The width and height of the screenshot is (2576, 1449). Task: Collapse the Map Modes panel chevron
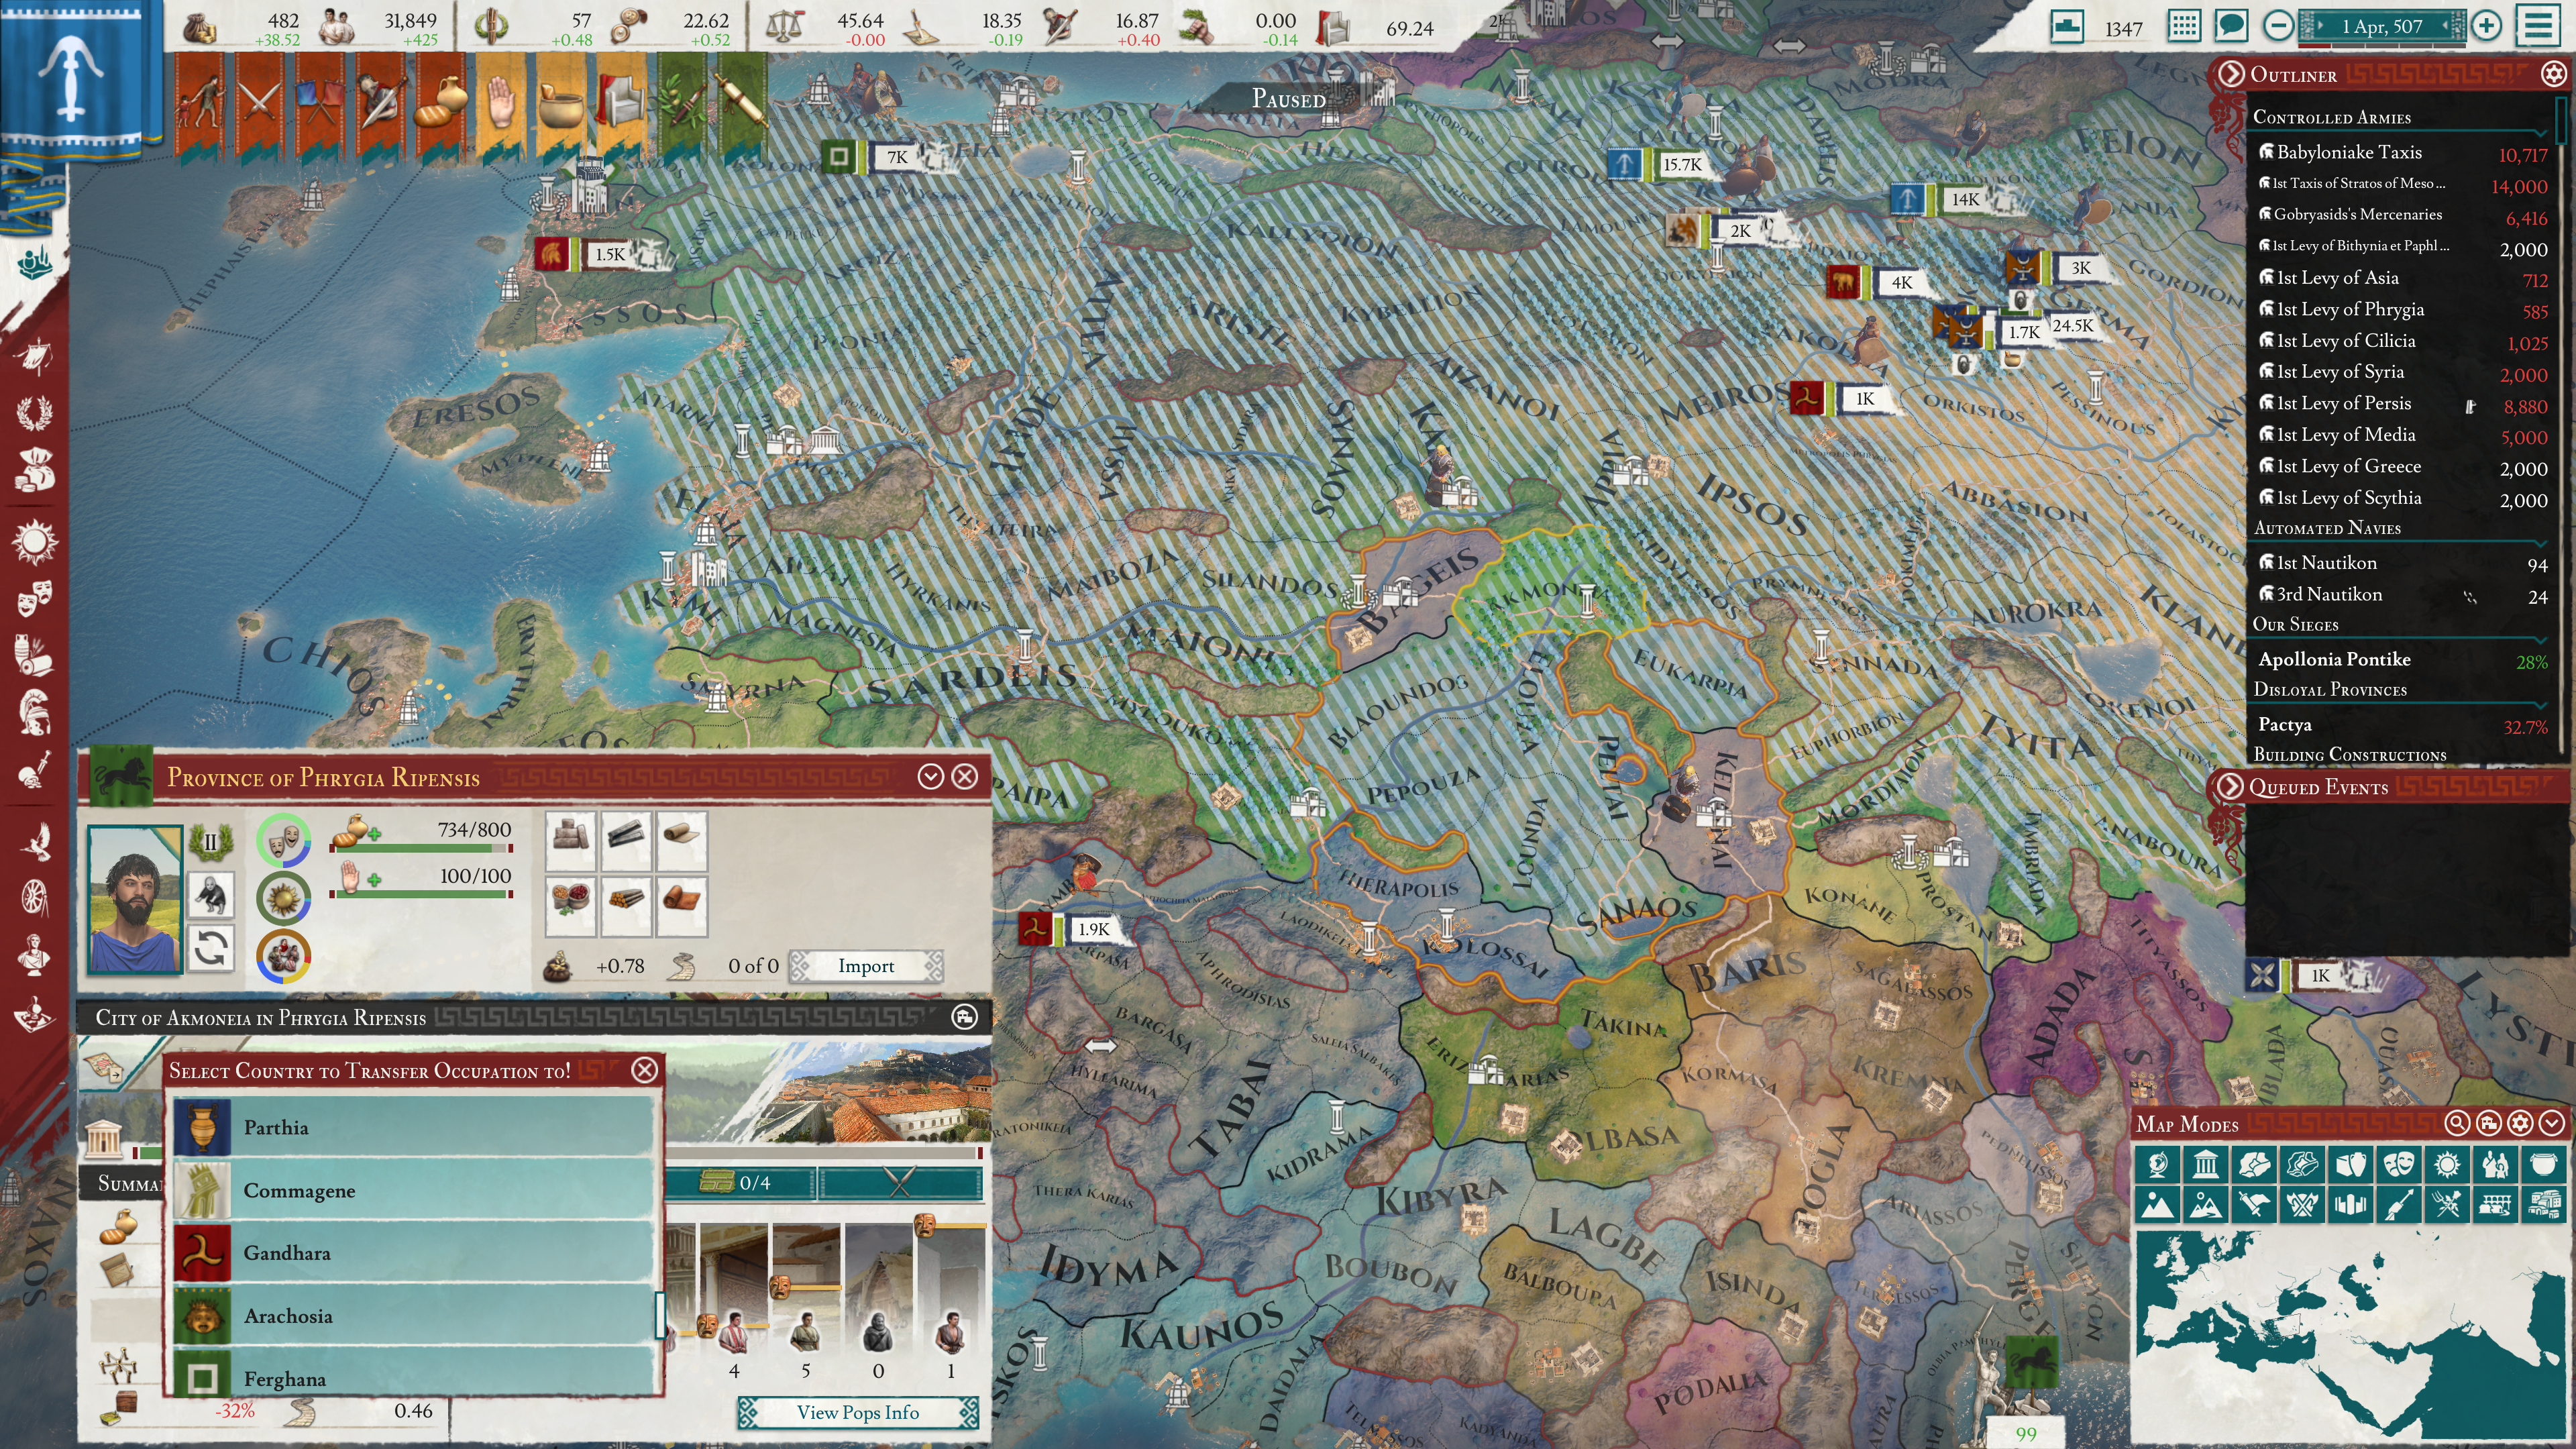pyautogui.click(x=2552, y=1123)
